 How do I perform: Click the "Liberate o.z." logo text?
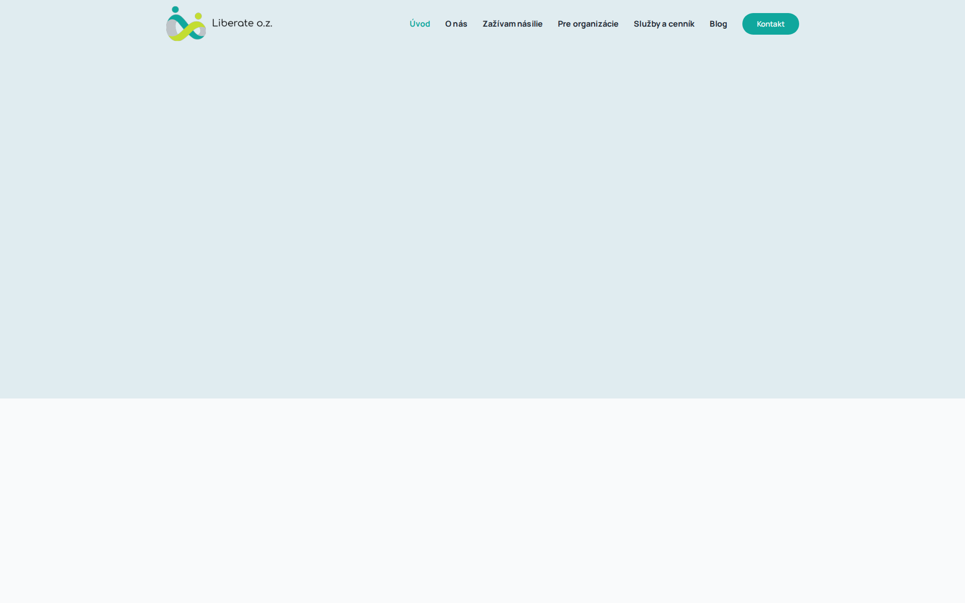pos(242,23)
